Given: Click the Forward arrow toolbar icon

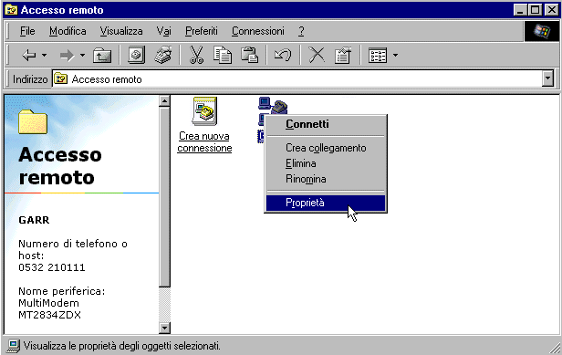Looking at the screenshot, I should click(x=67, y=56).
